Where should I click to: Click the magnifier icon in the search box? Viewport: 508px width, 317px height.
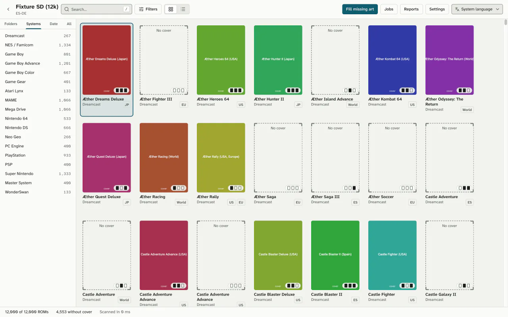pos(66,9)
